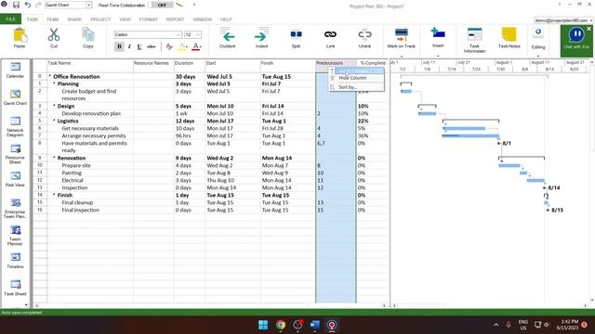Collapse the Design summary task
Viewport: 595px width, 334px height.
tap(54, 106)
